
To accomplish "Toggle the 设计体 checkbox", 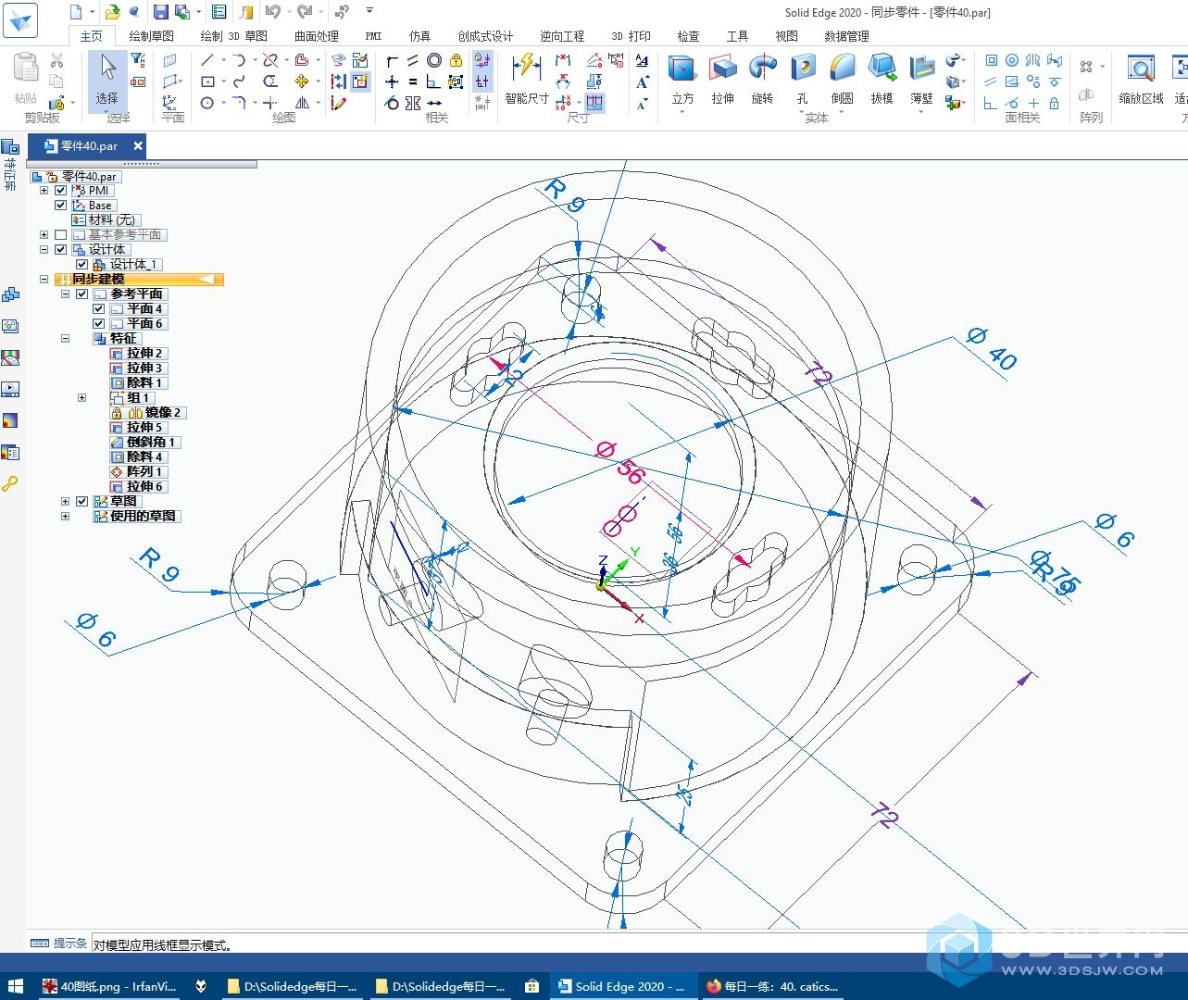I will pos(61,250).
